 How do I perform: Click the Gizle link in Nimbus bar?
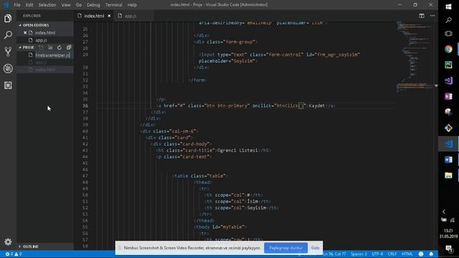pyautogui.click(x=315, y=248)
